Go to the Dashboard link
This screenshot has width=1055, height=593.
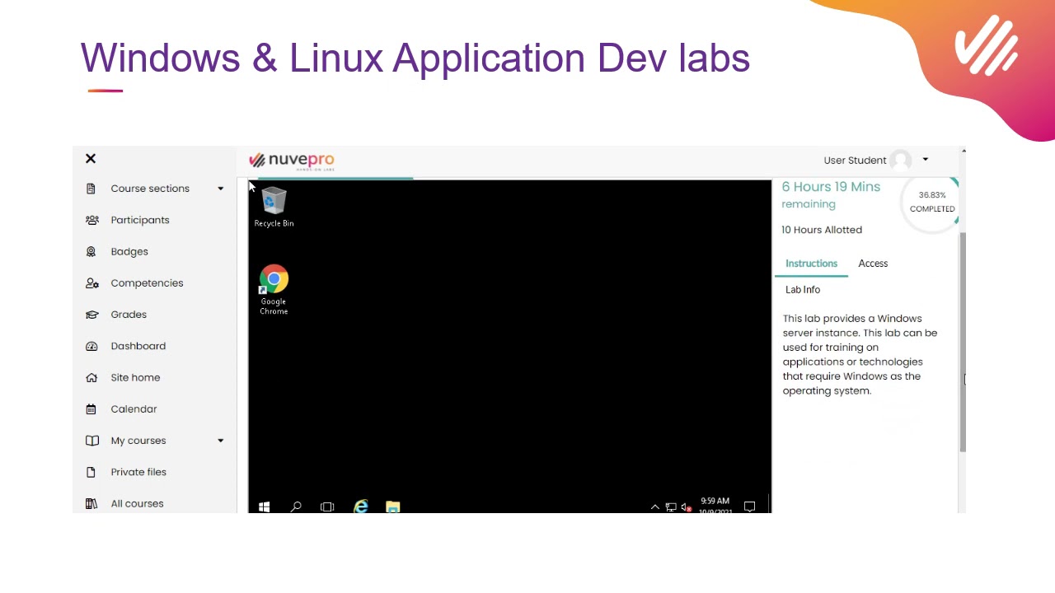[x=138, y=346]
